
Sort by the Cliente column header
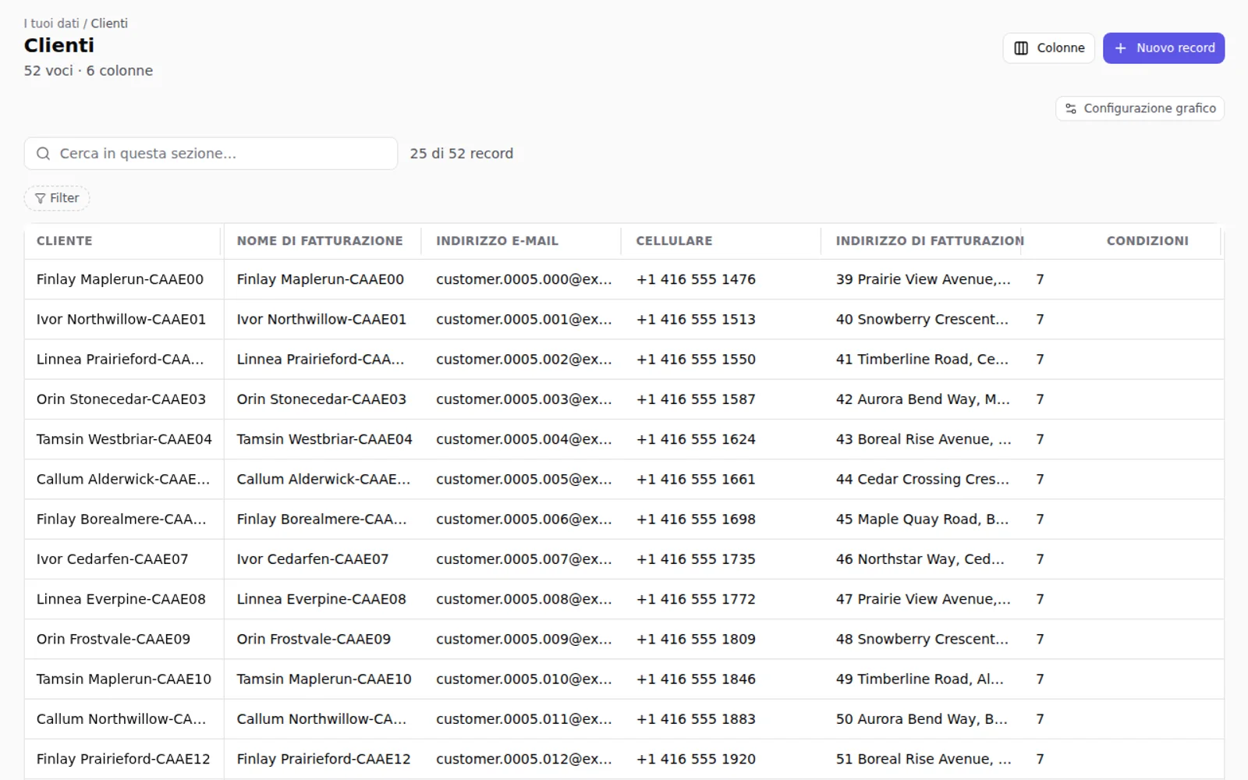click(65, 241)
